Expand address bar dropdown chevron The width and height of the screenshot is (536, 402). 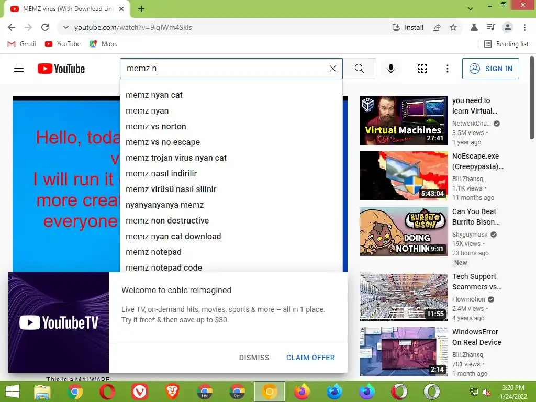(65, 27)
